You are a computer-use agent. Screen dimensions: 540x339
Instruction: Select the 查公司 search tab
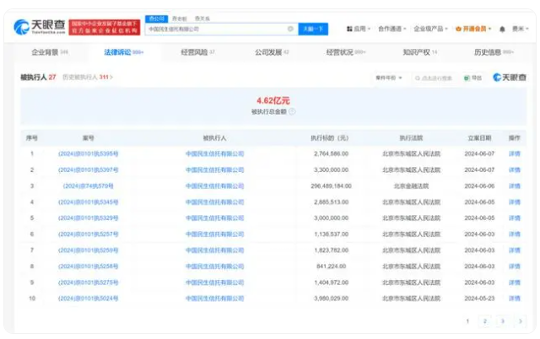pyautogui.click(x=156, y=19)
